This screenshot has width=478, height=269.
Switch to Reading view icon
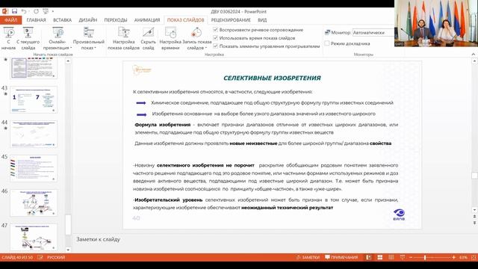391,257
